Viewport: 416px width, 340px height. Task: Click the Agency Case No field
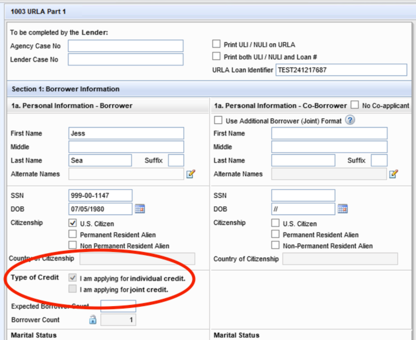click(125, 46)
